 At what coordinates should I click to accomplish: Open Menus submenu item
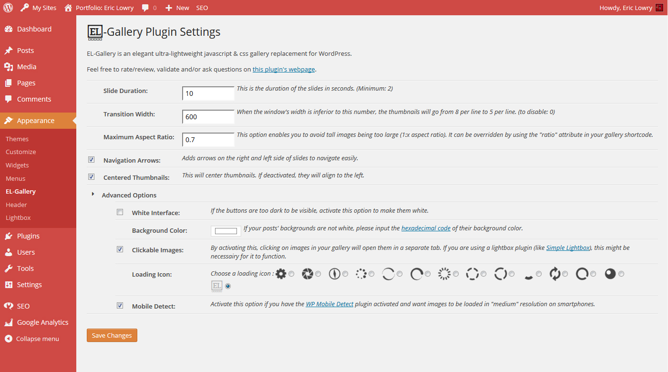coord(16,178)
